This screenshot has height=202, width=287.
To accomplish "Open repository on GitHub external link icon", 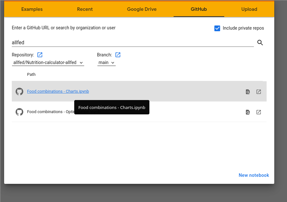I will 40,55.
